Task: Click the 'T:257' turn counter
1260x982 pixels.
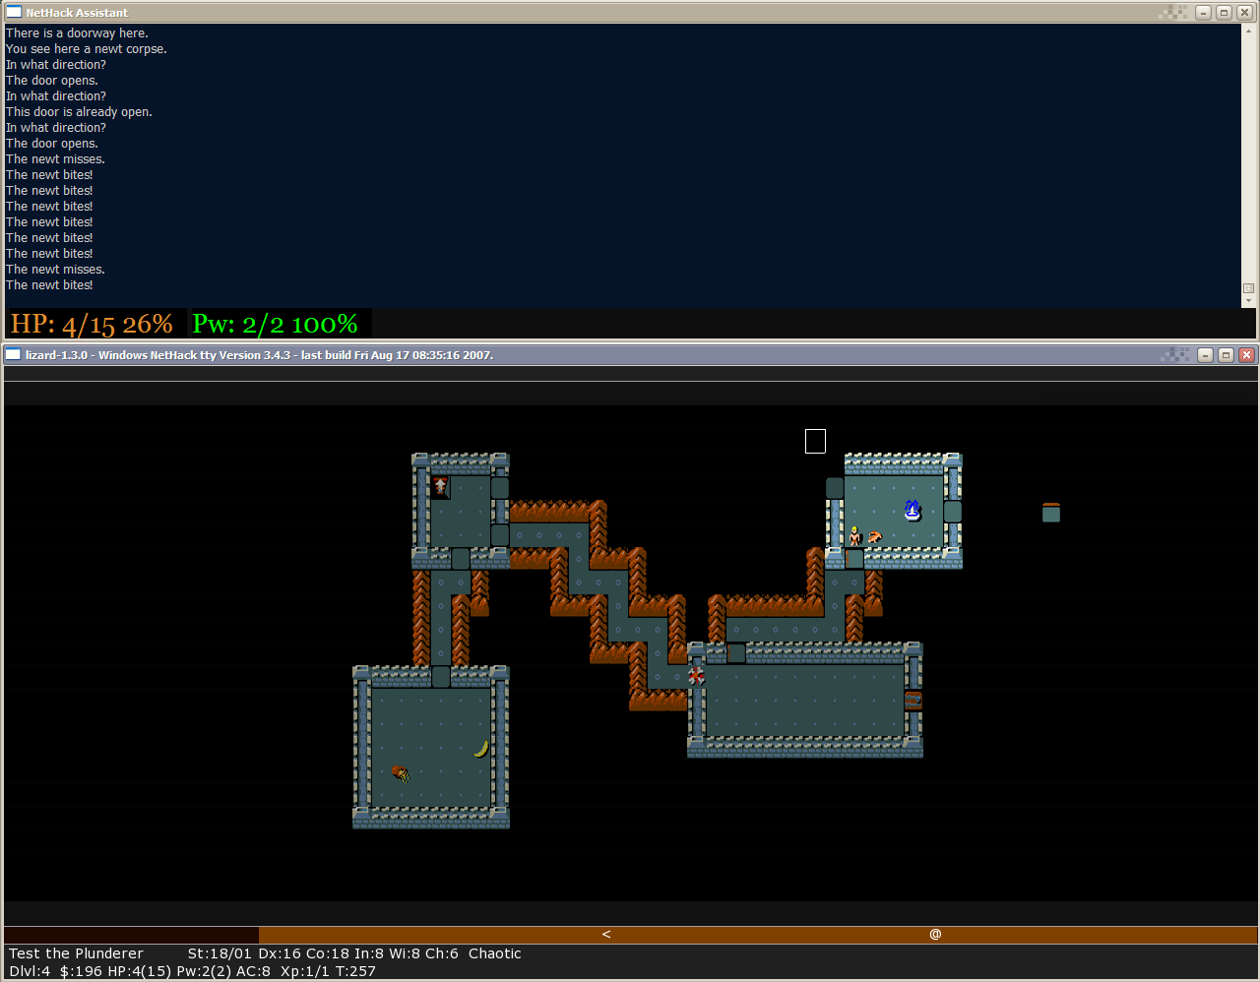Action: point(355,971)
